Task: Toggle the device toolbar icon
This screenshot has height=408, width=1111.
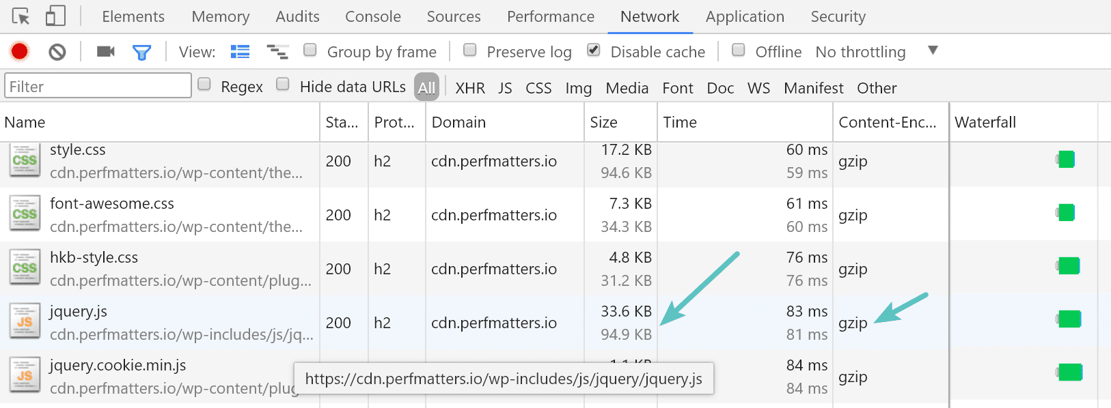Action: point(55,16)
